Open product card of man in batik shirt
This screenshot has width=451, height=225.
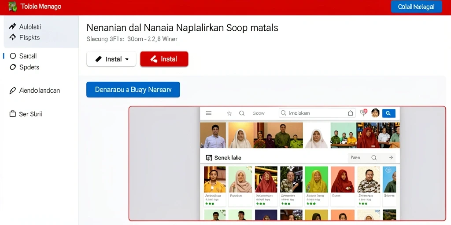pos(369,186)
